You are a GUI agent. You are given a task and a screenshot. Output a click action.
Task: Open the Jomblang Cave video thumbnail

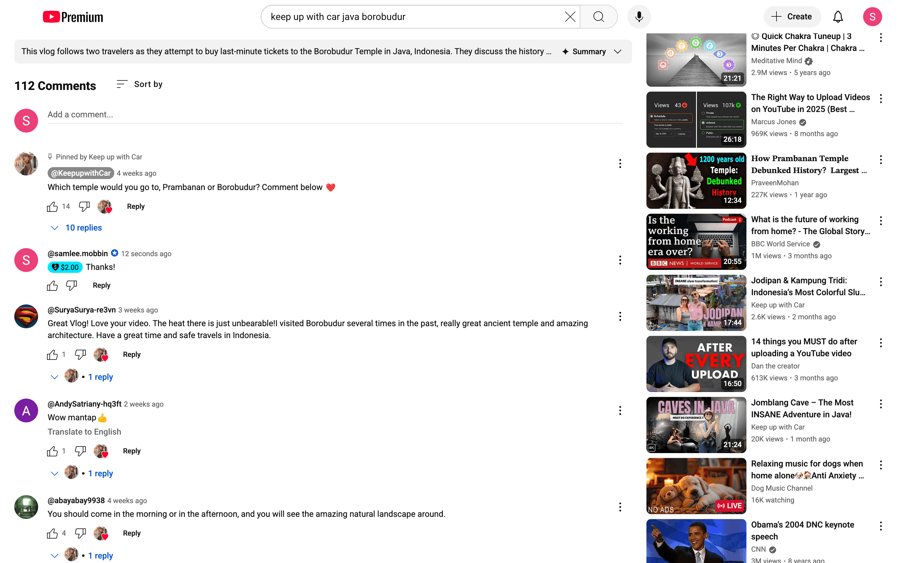tap(696, 424)
